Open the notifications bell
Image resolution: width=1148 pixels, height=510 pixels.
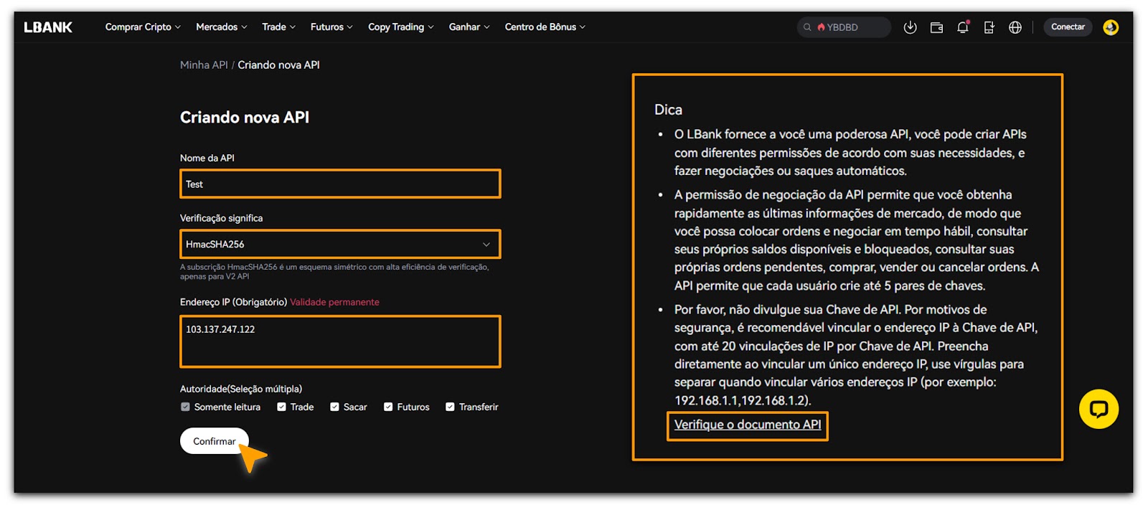[962, 27]
